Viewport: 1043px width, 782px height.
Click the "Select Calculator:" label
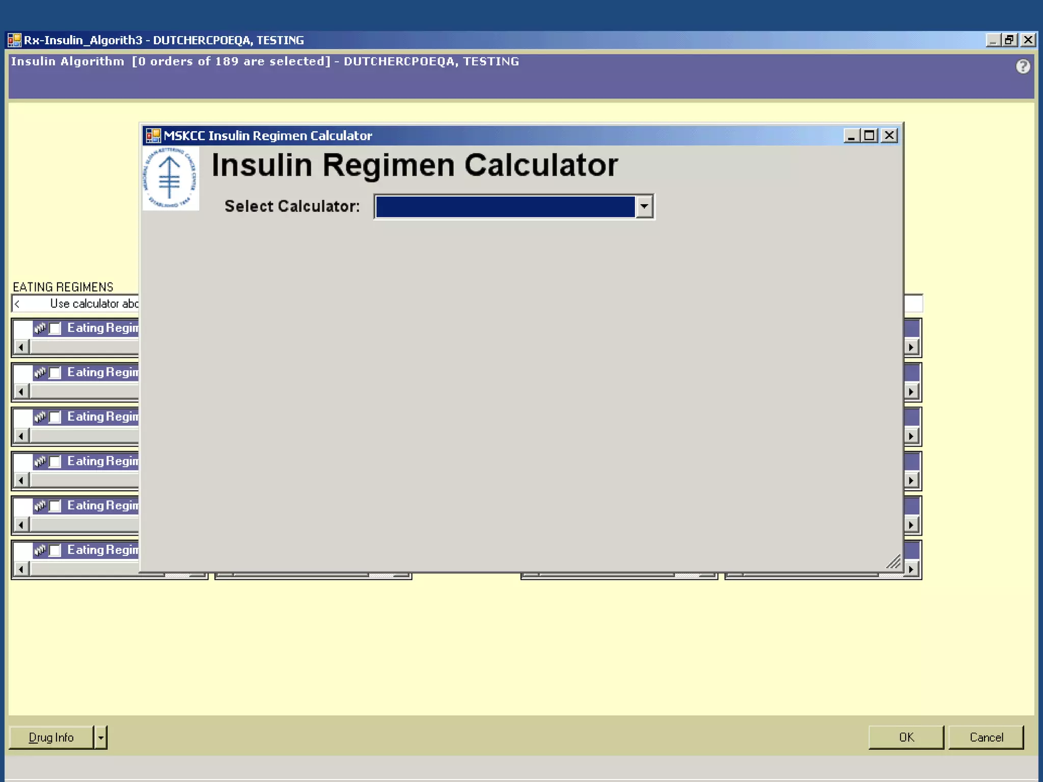292,206
